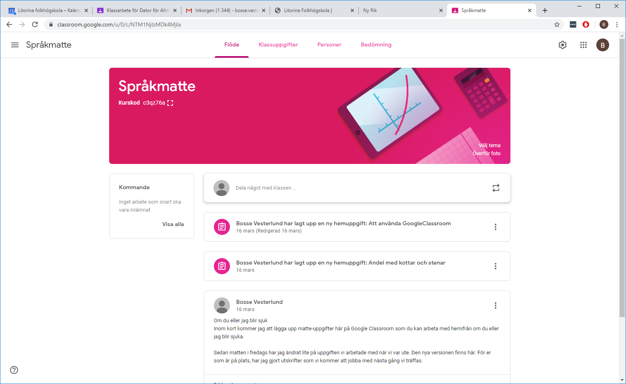The image size is (626, 384).
Task: Click the Chrome profile B icon in the toolbar
Action: point(604,24)
